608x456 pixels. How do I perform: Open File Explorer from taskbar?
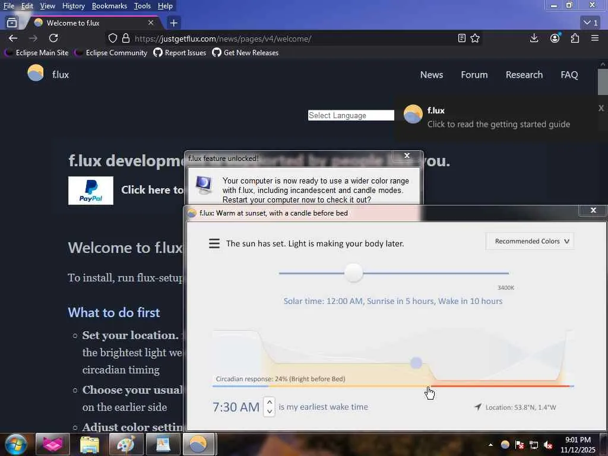pyautogui.click(x=90, y=444)
